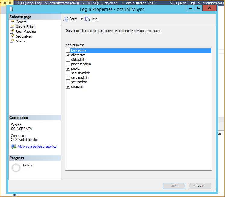Switch to SQLQuery20.sql tab behind dialog
Viewport: 225px width, 197px height.
[124, 3]
